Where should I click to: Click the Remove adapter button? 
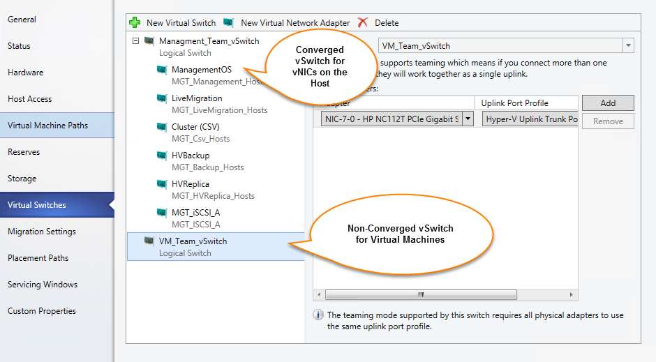(608, 121)
